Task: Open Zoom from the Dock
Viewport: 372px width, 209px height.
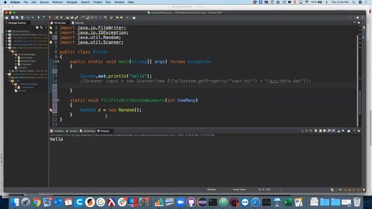Action: (181, 202)
